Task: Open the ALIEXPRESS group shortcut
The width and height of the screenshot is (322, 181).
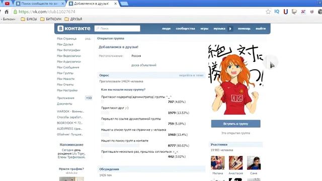Action: pos(69,129)
